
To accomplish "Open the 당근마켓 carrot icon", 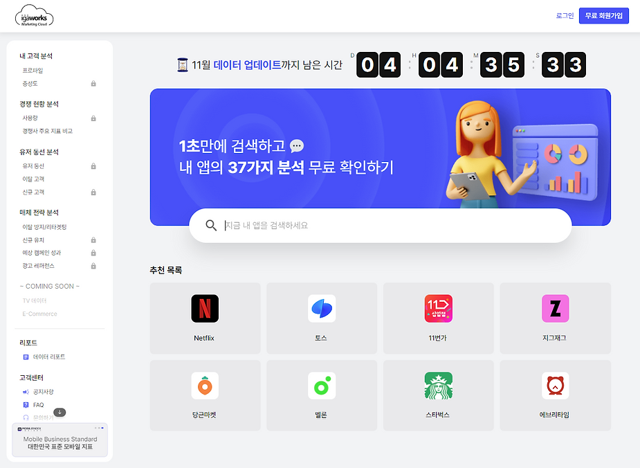I will (x=205, y=386).
